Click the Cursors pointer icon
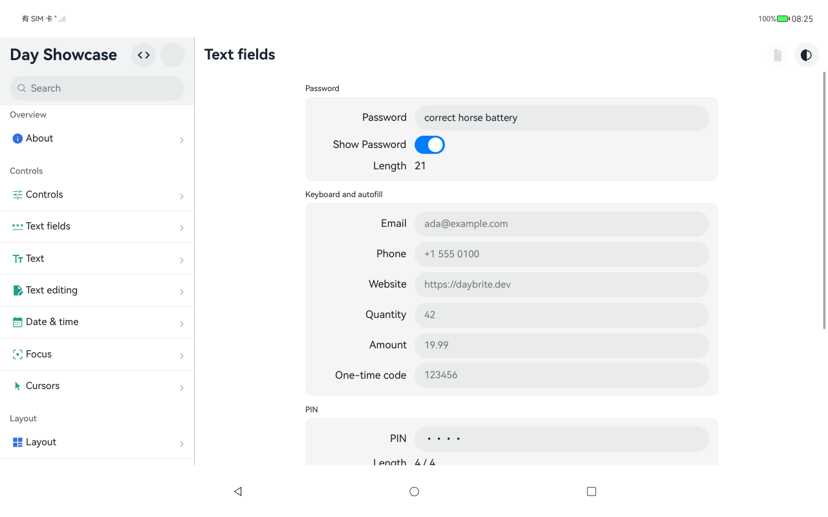The image size is (828, 517). pos(17,386)
